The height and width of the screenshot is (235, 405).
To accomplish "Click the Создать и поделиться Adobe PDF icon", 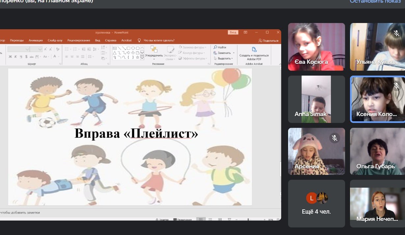I will click(x=254, y=50).
